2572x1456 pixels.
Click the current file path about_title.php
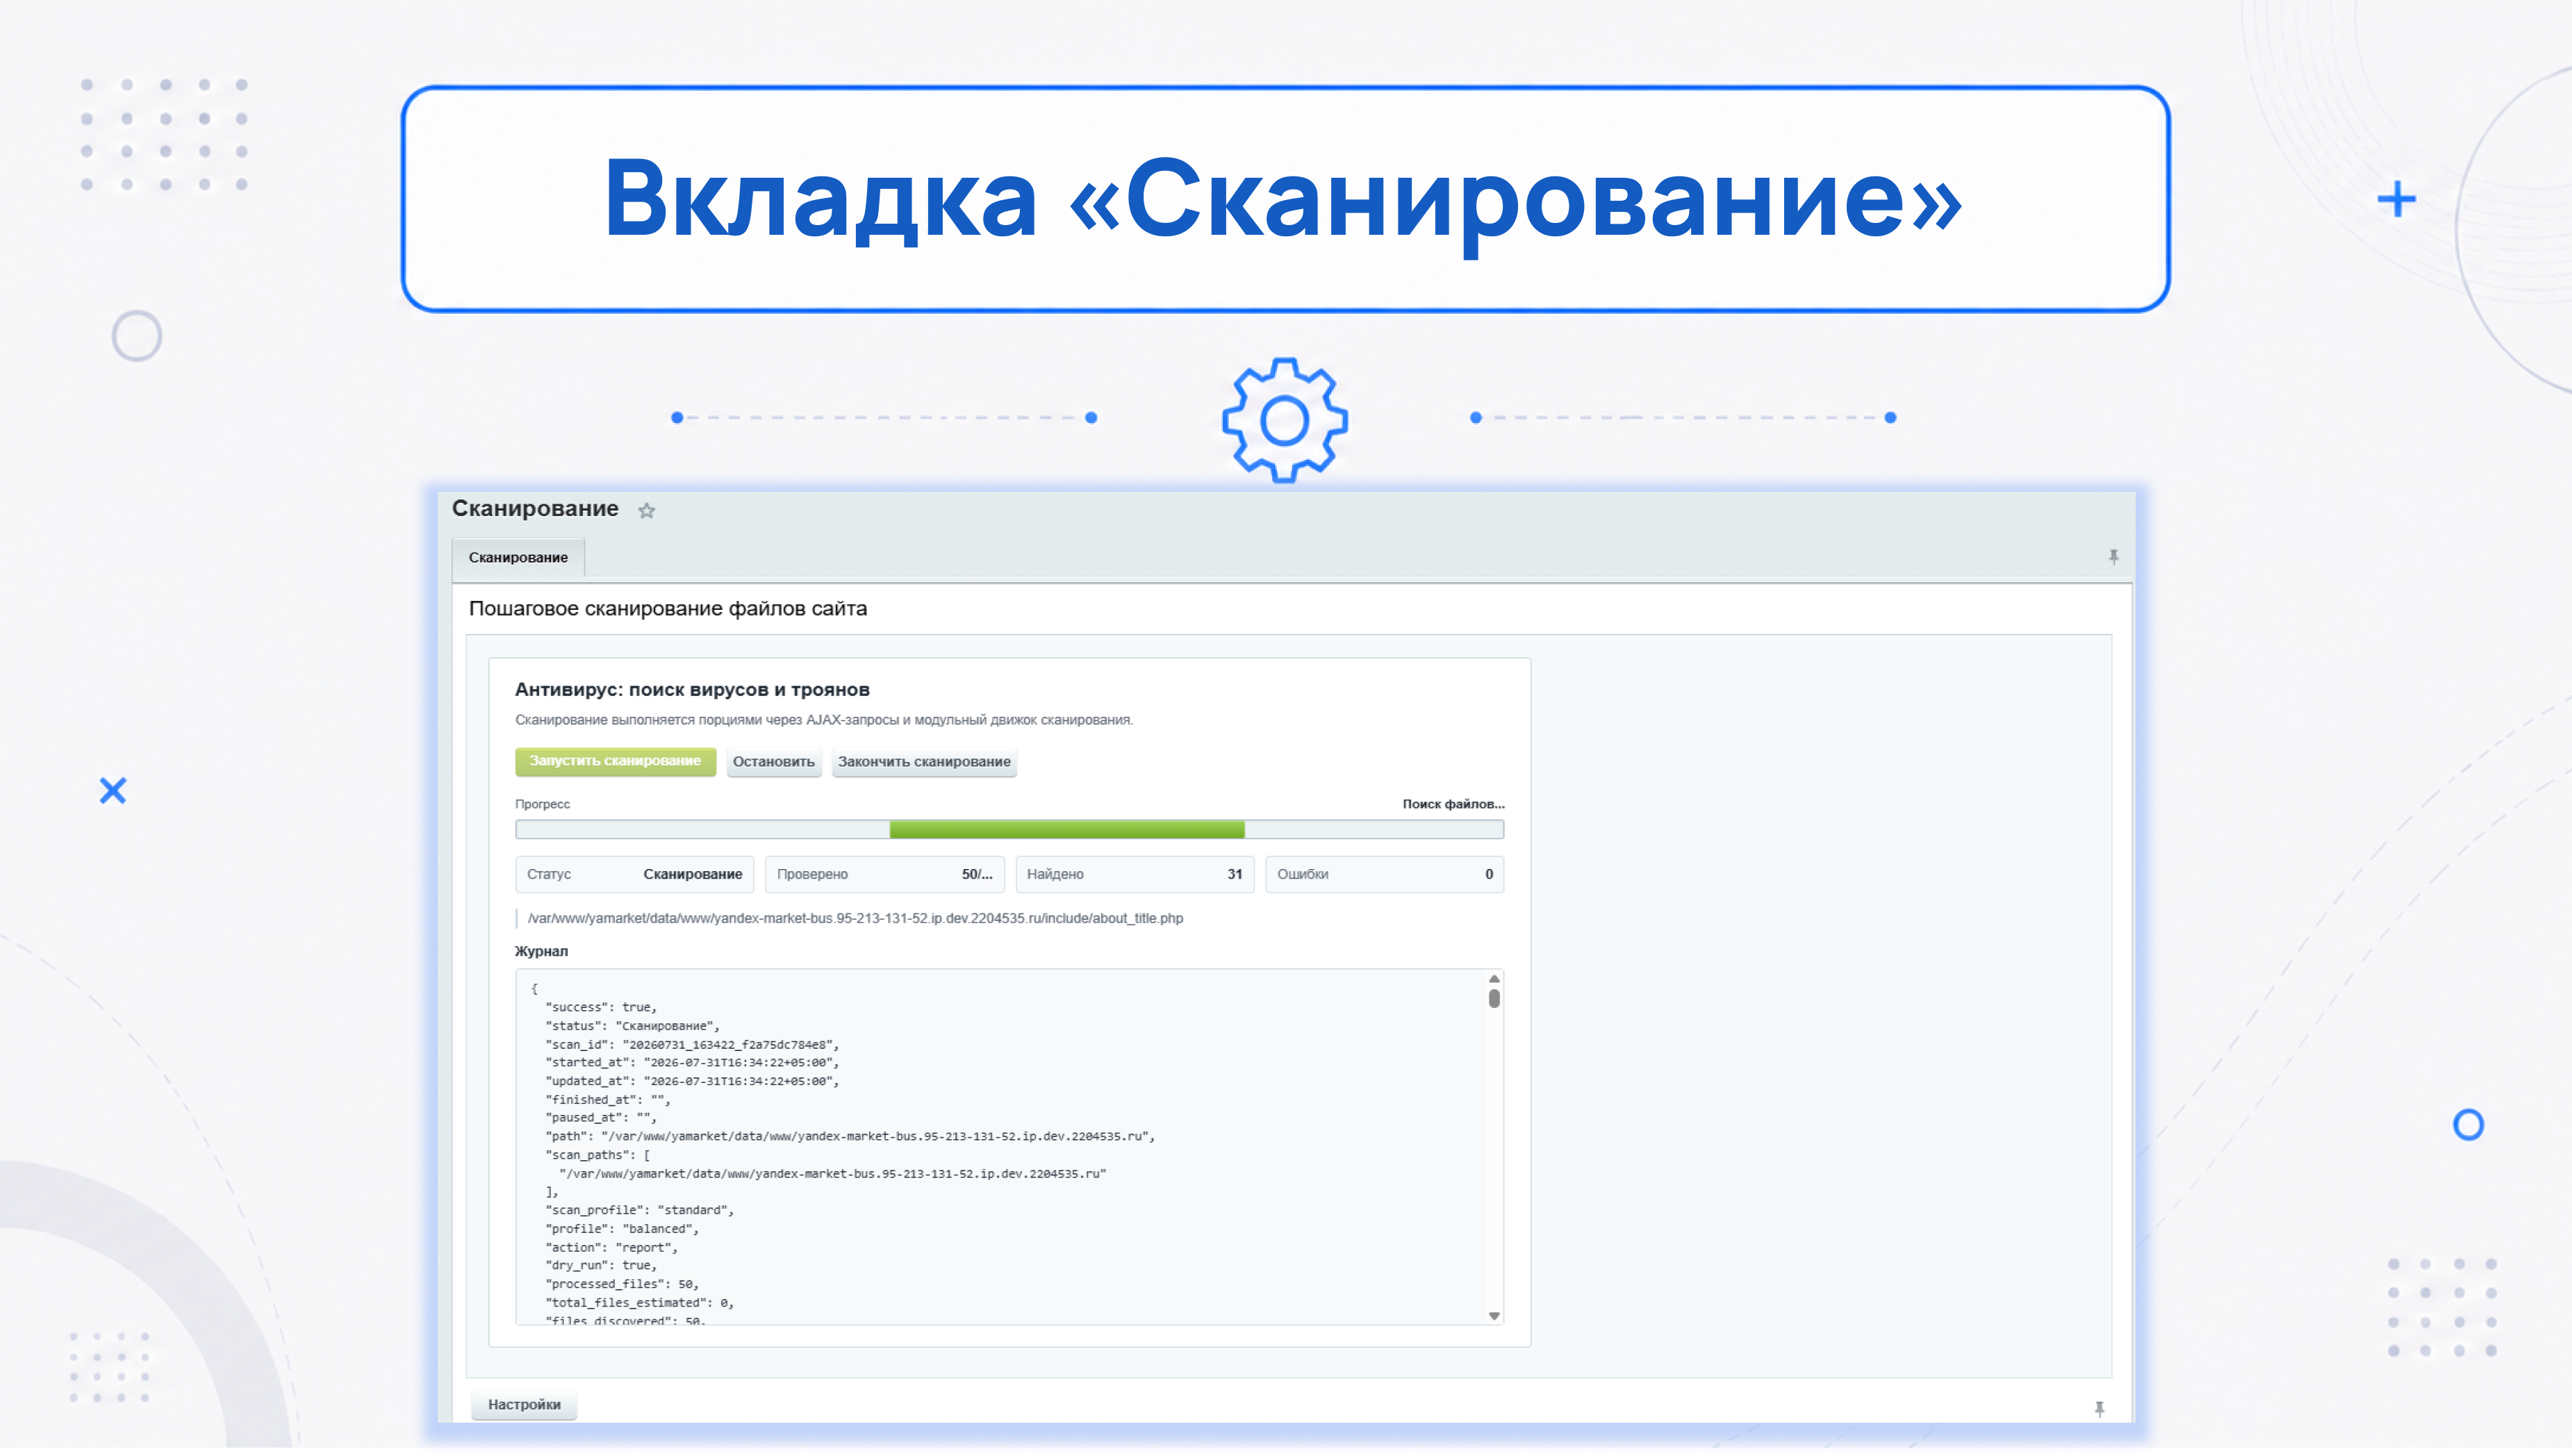pyautogui.click(x=855, y=919)
